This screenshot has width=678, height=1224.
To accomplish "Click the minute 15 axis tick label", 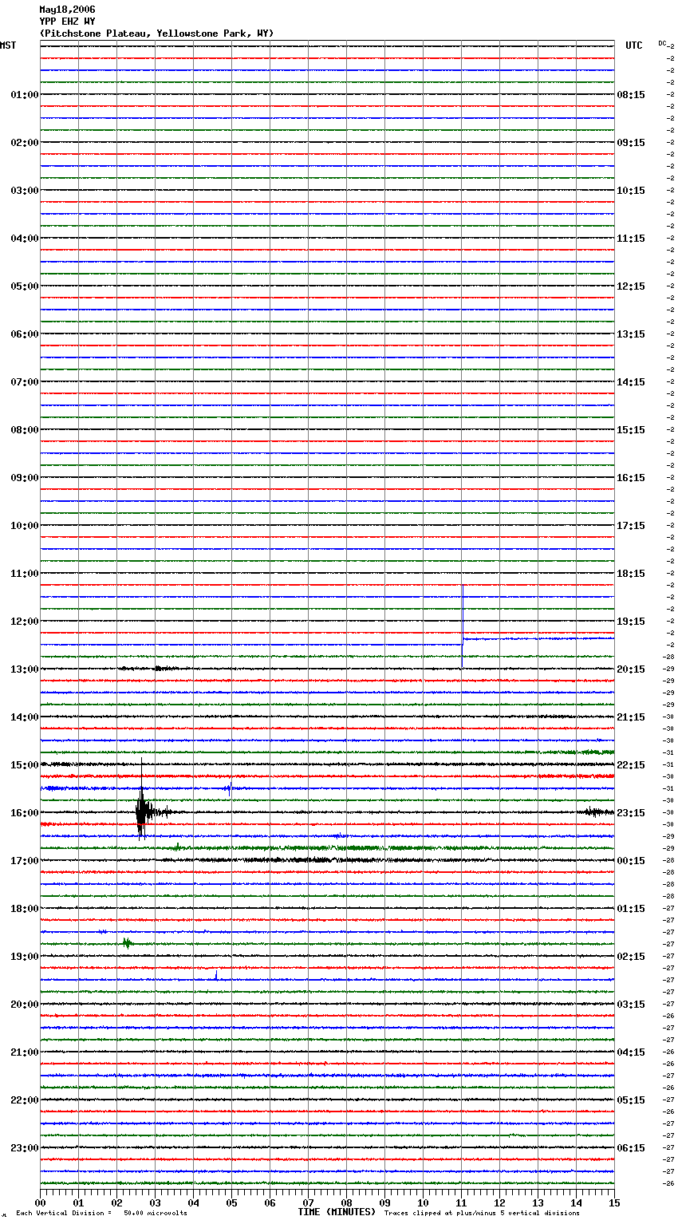I will point(614,1202).
